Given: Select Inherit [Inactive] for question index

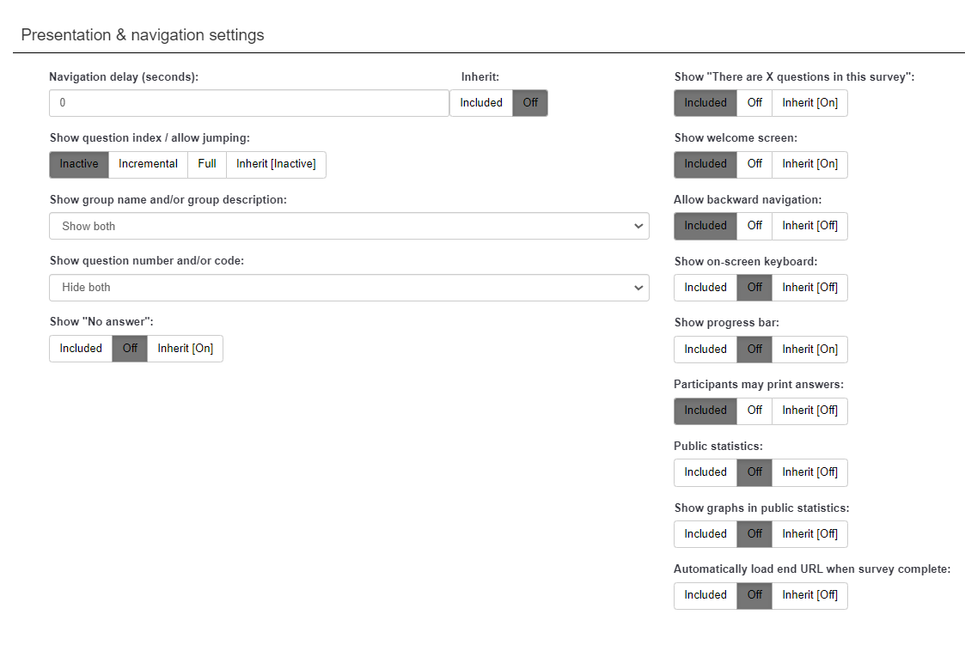Looking at the screenshot, I should 276,164.
